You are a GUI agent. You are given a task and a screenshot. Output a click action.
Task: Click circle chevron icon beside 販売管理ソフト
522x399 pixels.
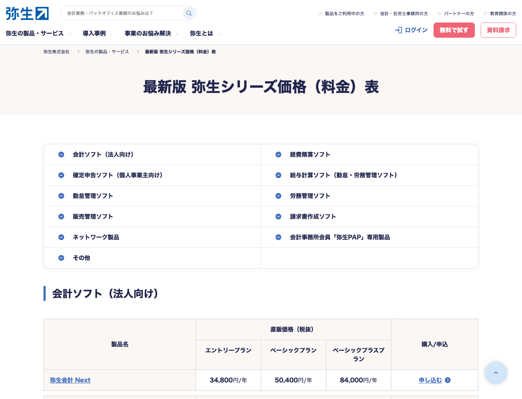[x=61, y=217]
